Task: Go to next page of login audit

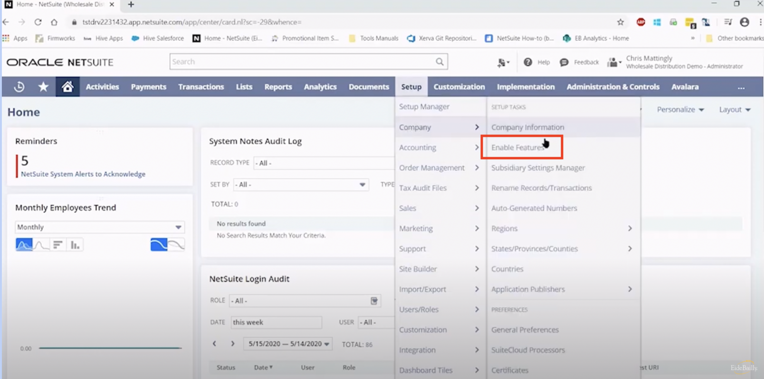Action: click(232, 343)
